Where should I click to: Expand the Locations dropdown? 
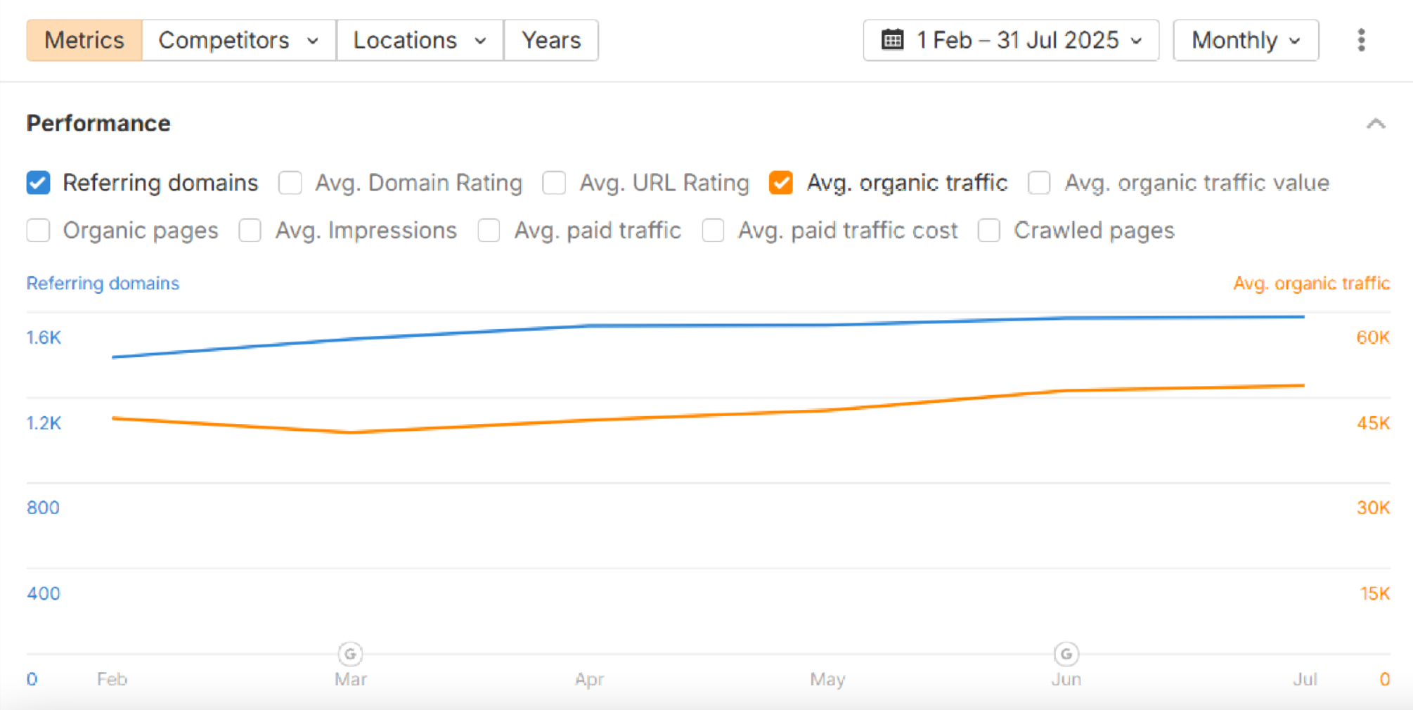pos(420,40)
